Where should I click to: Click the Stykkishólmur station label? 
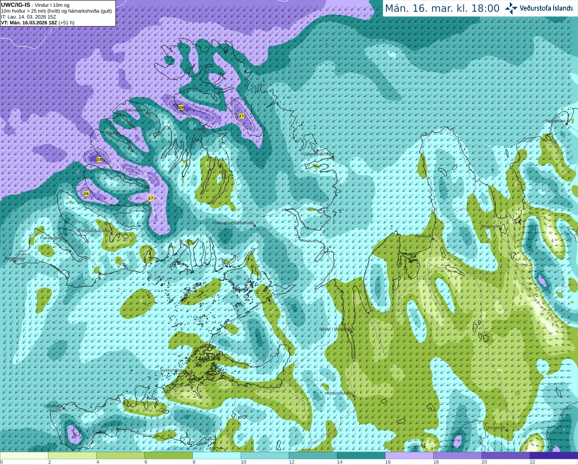click(x=172, y=370)
